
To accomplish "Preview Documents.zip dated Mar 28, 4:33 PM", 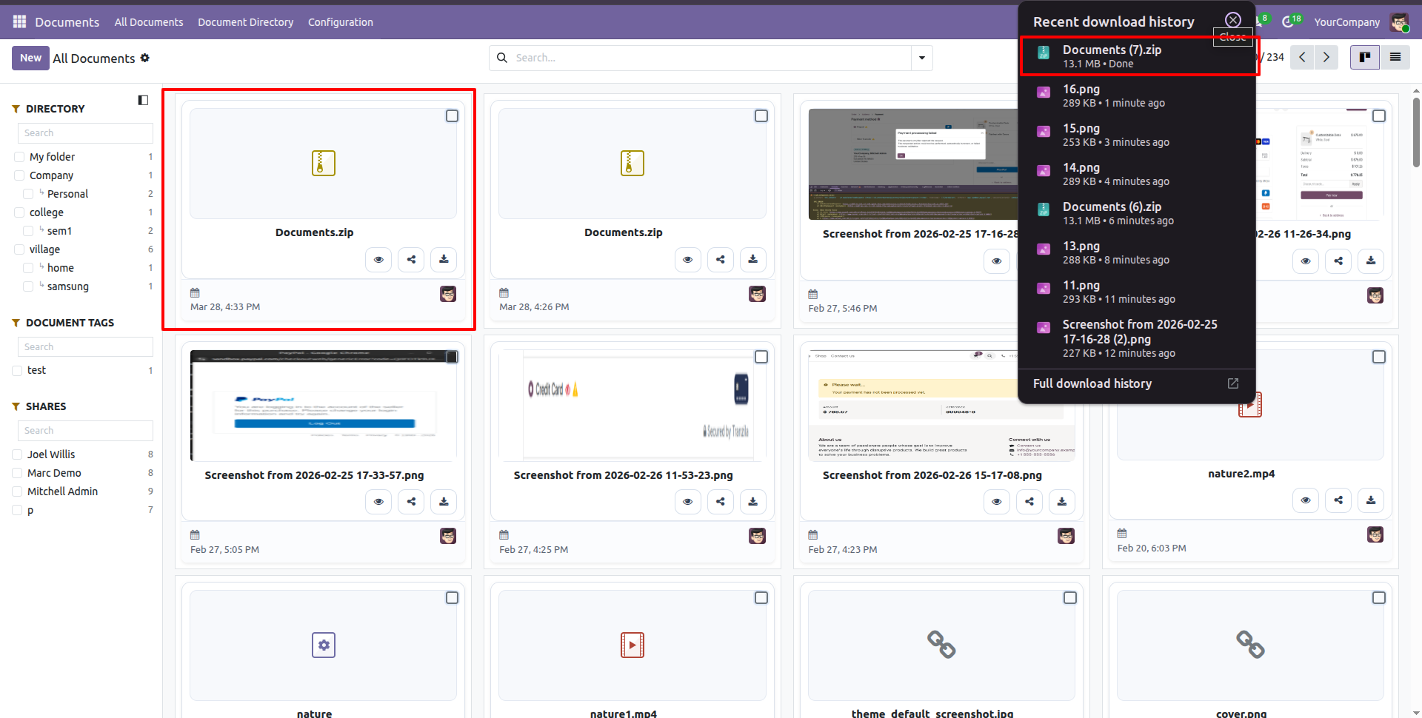I will pyautogui.click(x=378, y=260).
